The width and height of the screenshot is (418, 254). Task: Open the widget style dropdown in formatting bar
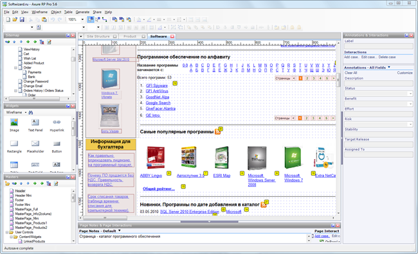point(32,27)
